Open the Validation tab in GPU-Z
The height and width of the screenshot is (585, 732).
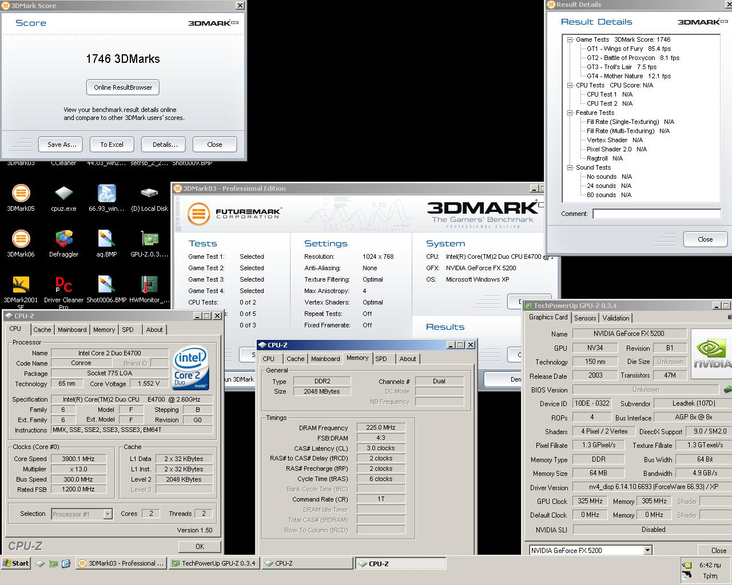[x=616, y=318]
